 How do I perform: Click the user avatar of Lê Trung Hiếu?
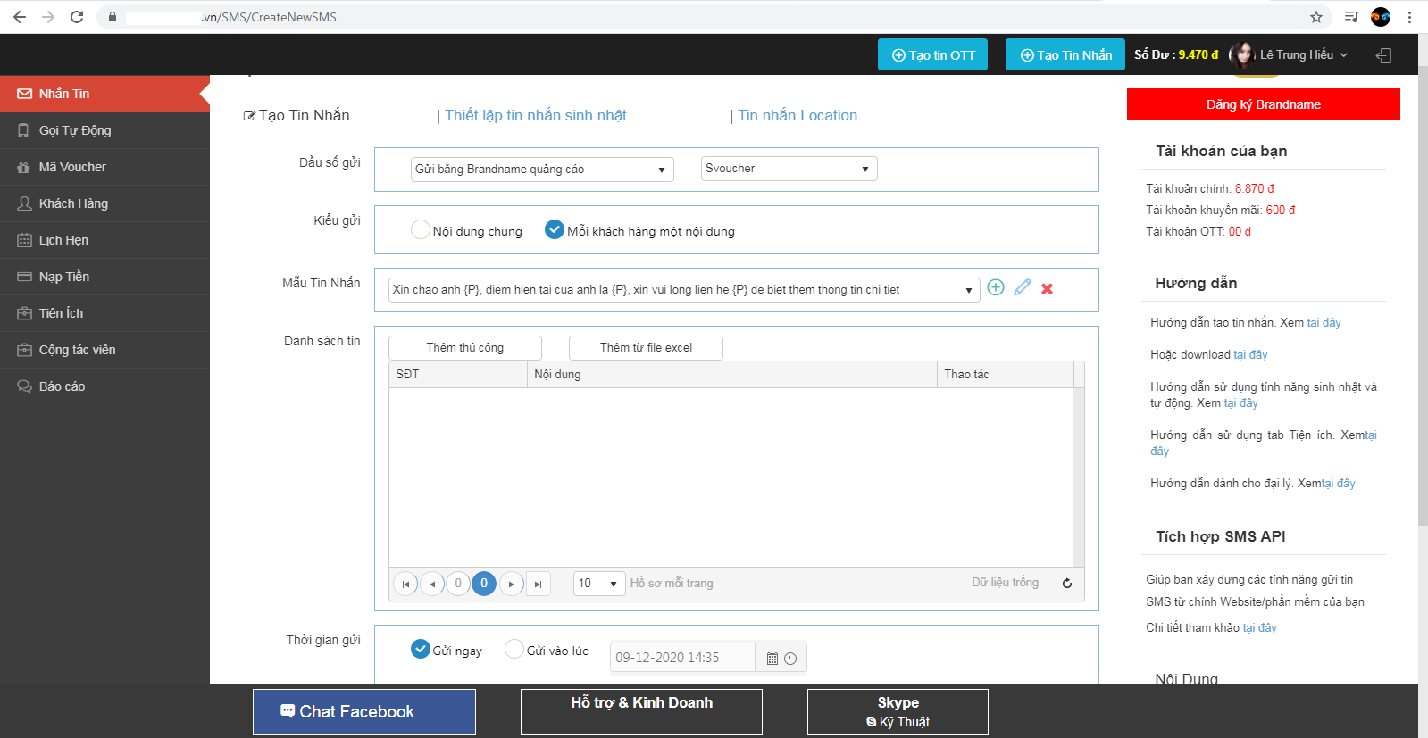click(1242, 55)
